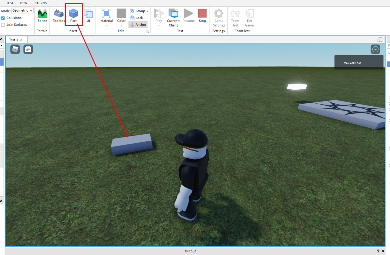The width and height of the screenshot is (390, 255).
Task: Close the Test-1 tab
Action: [x=22, y=40]
